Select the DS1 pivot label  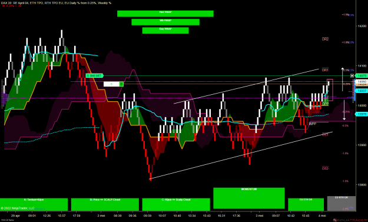point(325,134)
